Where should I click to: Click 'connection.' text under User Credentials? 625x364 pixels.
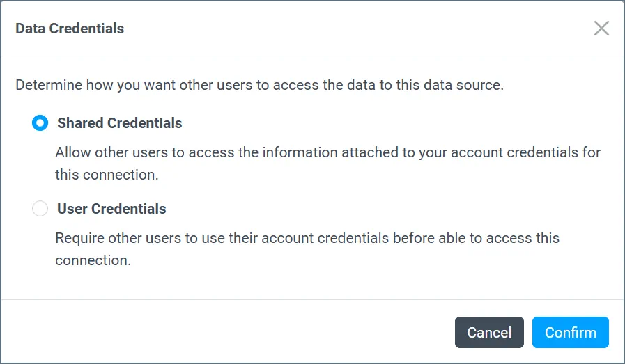pyautogui.click(x=93, y=260)
